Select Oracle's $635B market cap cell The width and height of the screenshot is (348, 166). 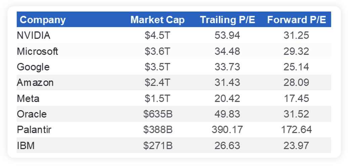158,114
